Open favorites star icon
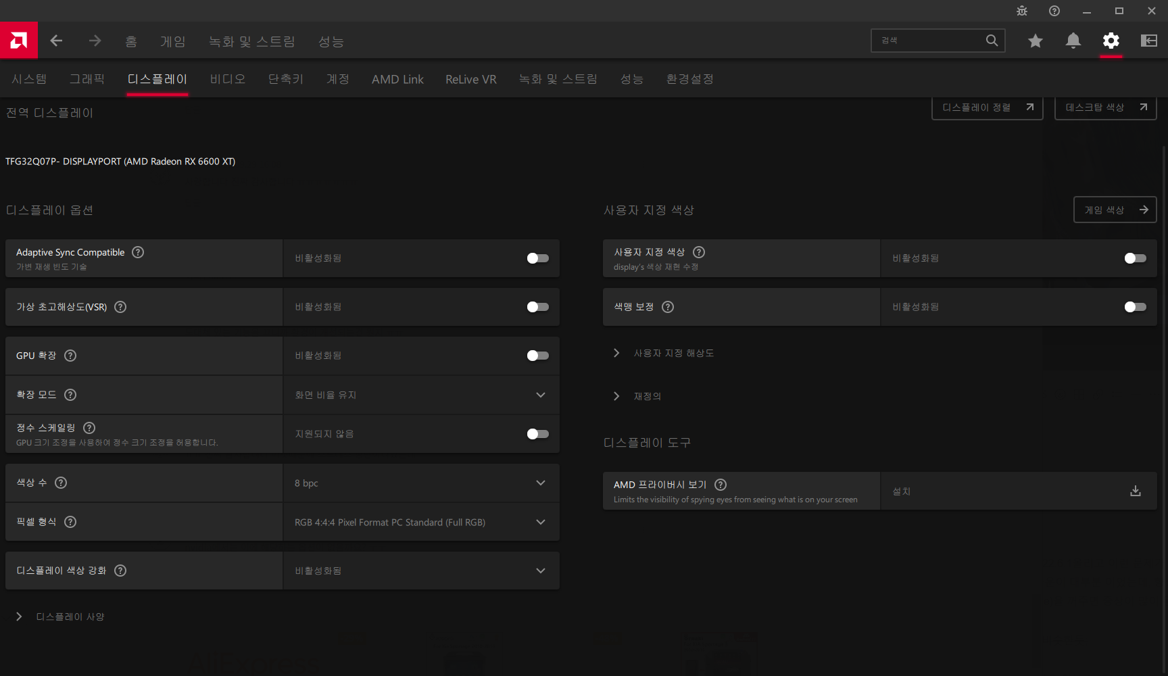The image size is (1168, 676). pos(1035,41)
